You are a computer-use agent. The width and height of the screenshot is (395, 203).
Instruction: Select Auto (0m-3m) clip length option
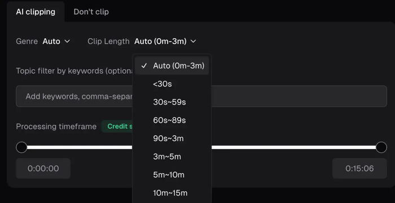tap(172, 66)
